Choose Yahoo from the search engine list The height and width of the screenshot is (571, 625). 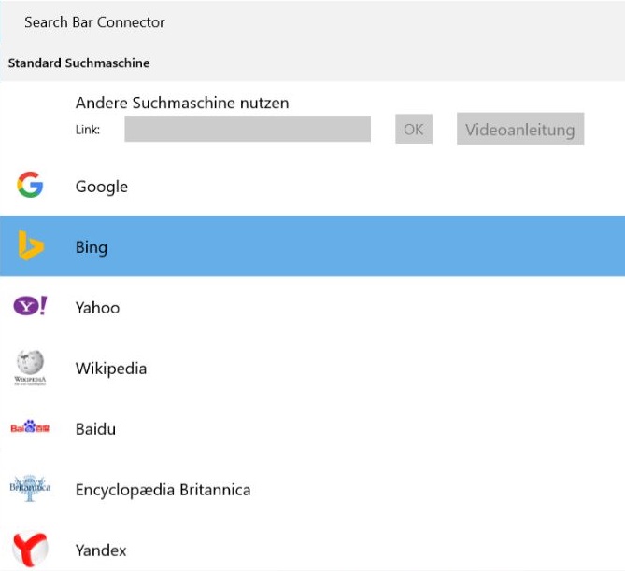click(x=312, y=307)
